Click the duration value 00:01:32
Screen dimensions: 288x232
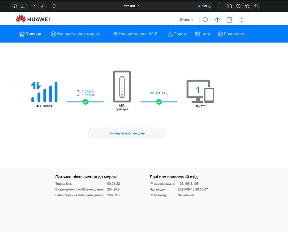113,183
